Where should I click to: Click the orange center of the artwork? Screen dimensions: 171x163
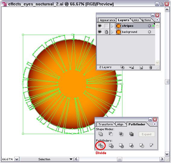tap(72, 84)
